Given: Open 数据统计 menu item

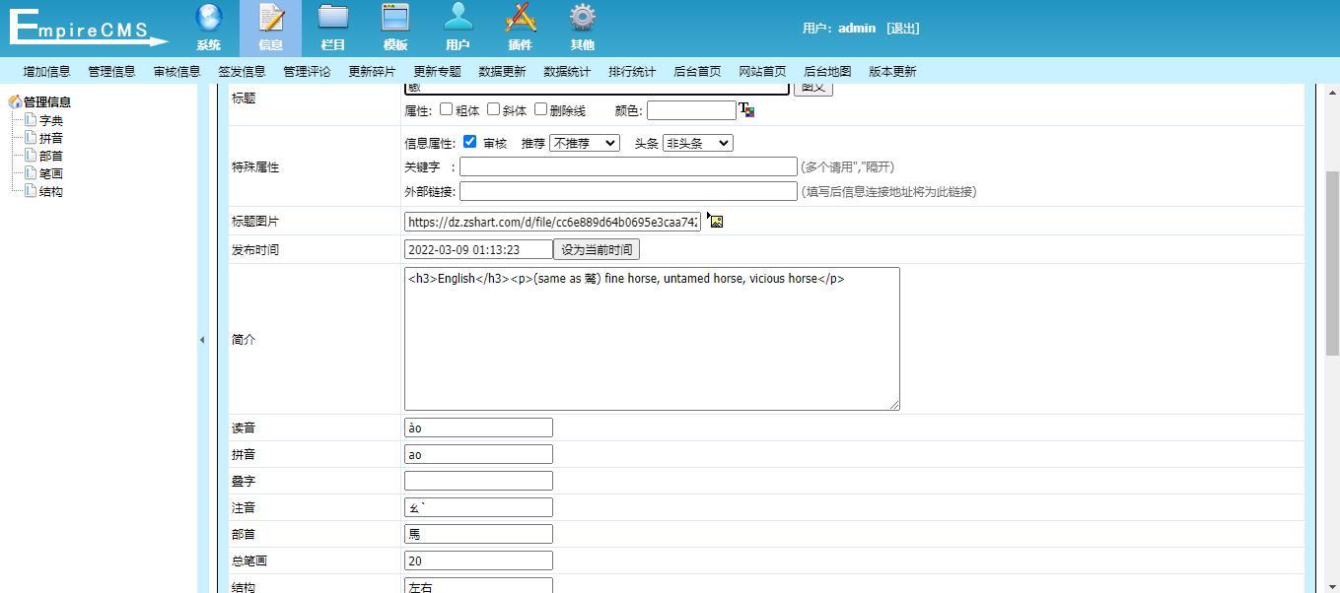Looking at the screenshot, I should click(567, 71).
